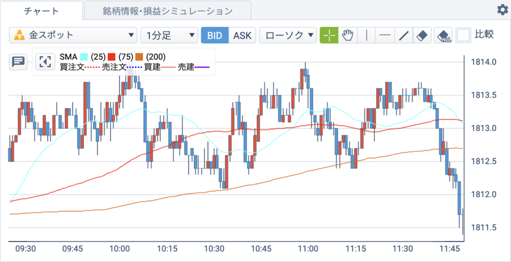Switch price display to ASK
Viewport: 511px width, 262px height.
[243, 35]
